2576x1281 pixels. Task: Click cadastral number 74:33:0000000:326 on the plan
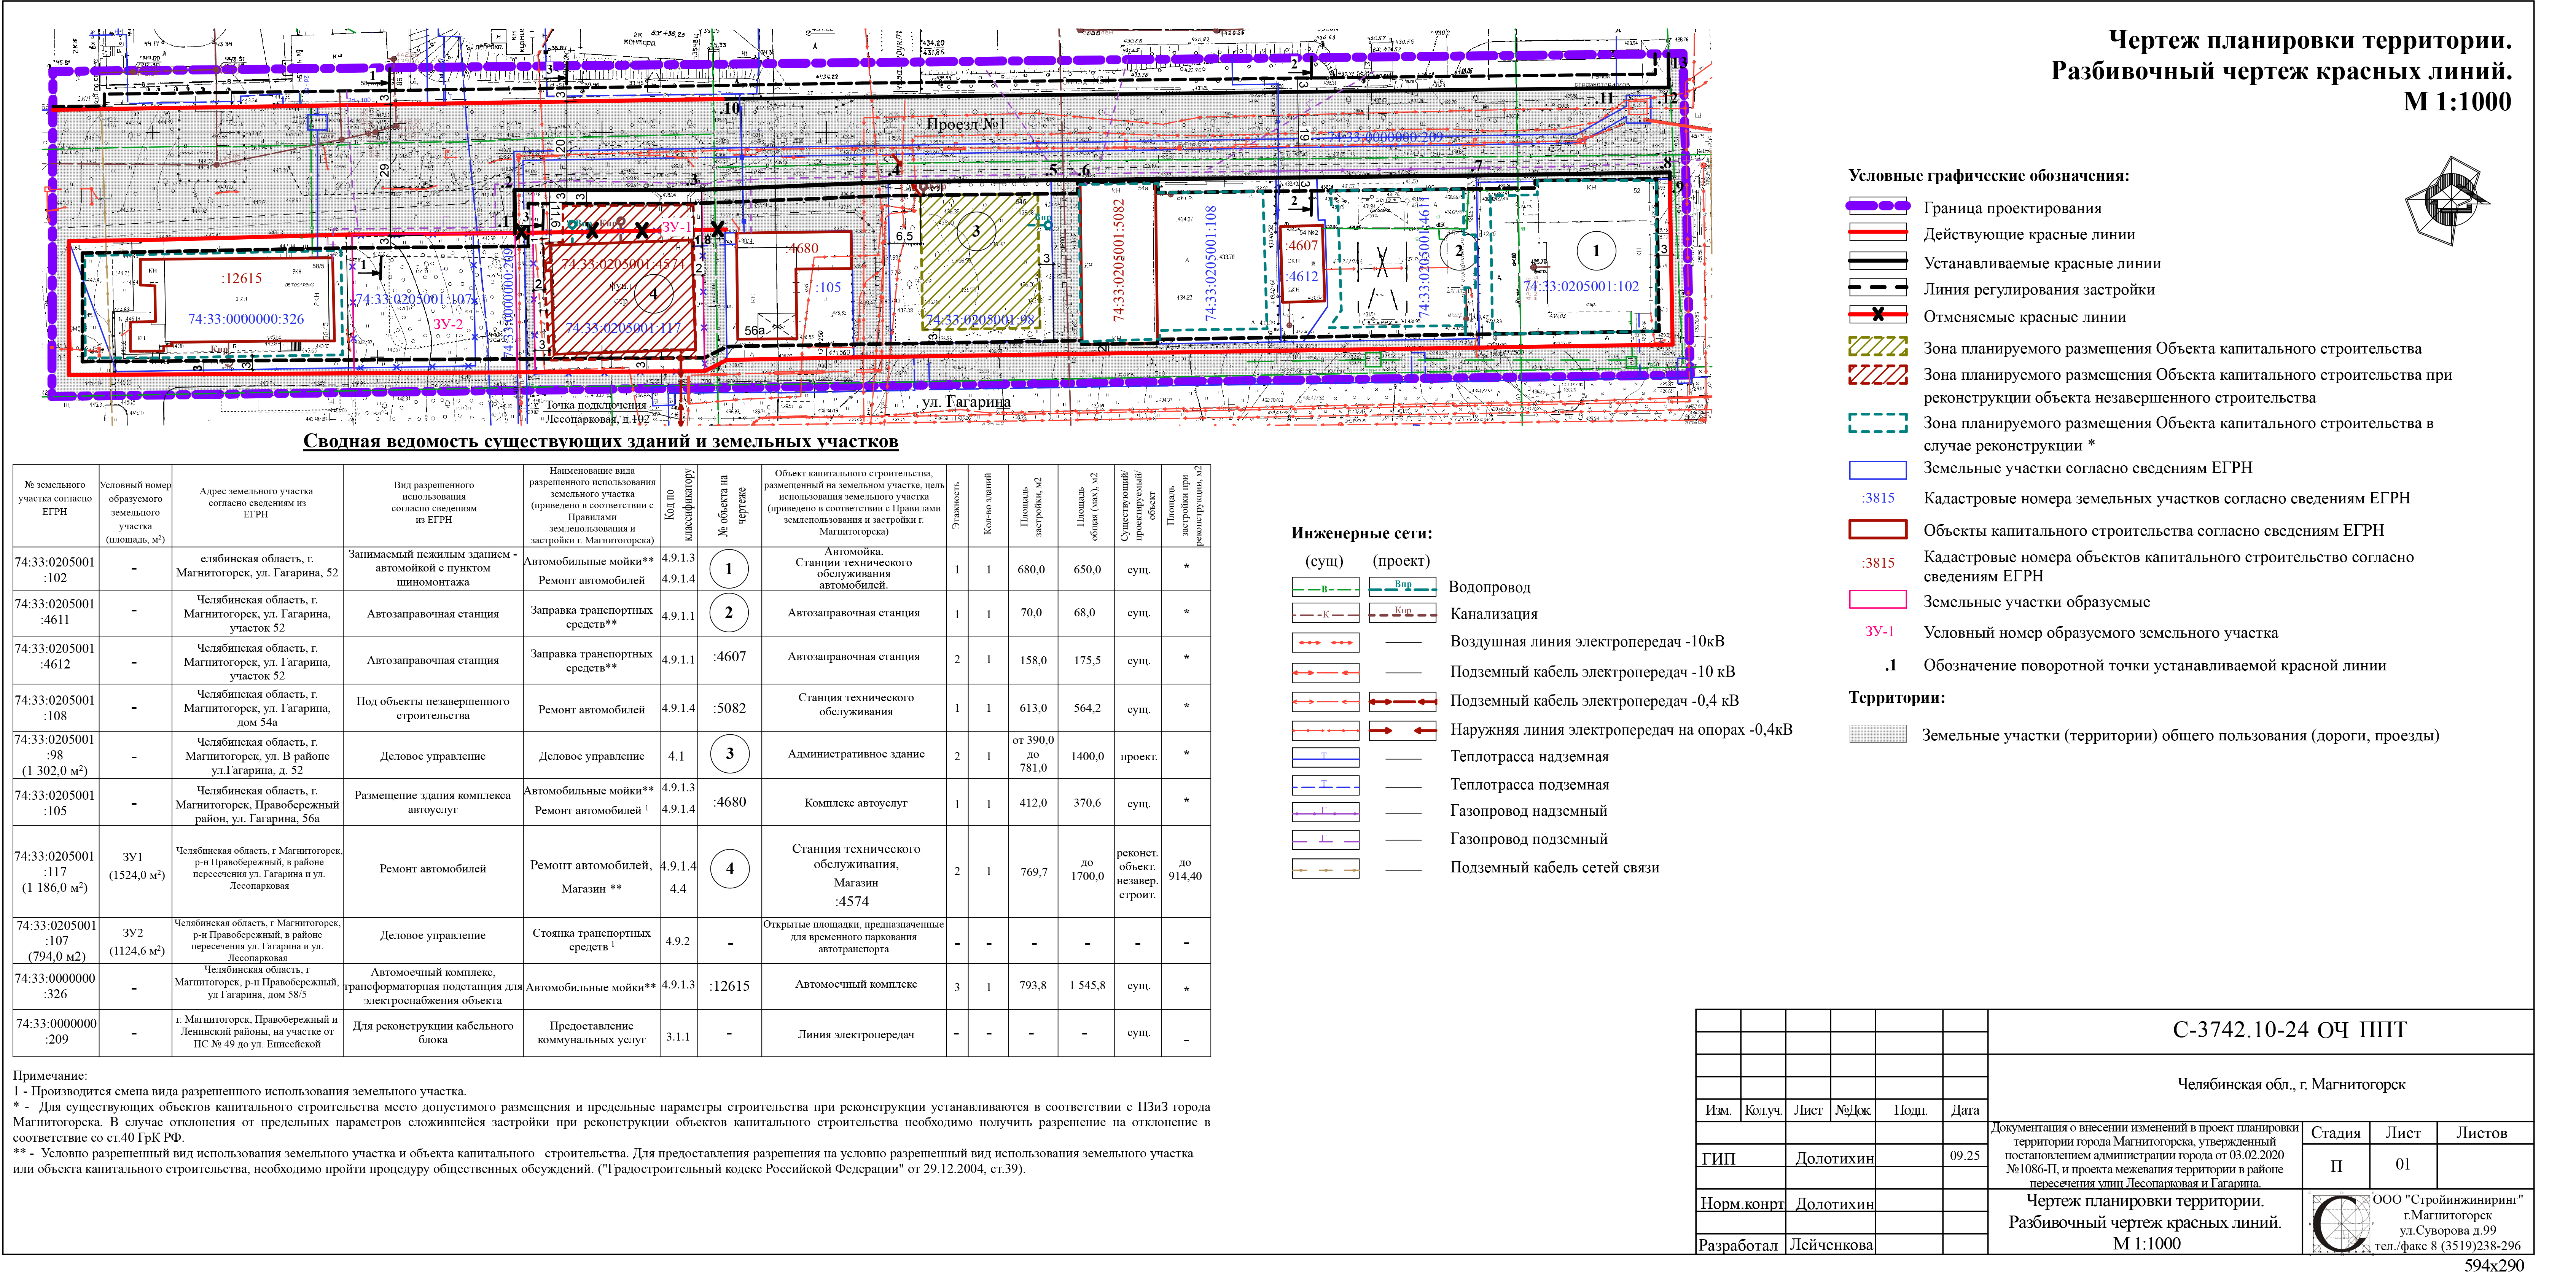coord(246,319)
